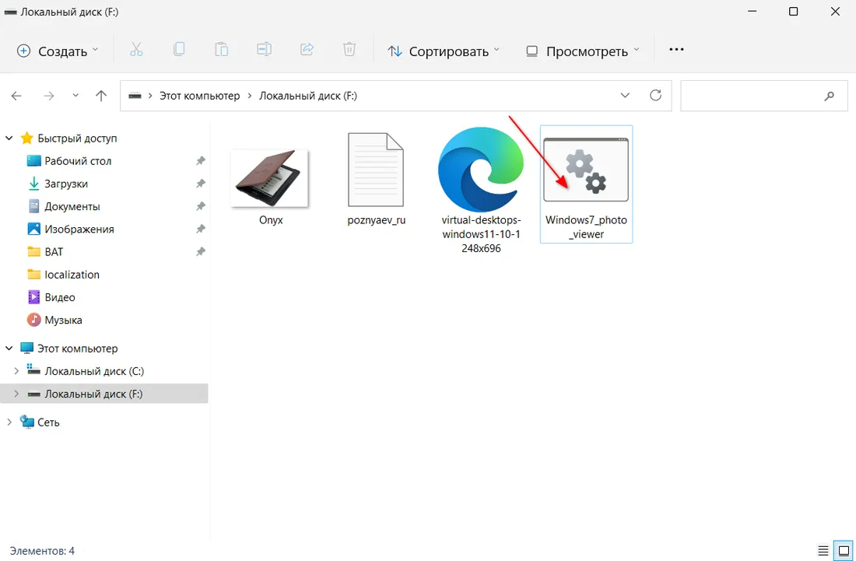Screen dimensions: 856x561
Task: Click Этот компьютер breadcrumb in address bar
Action: [199, 96]
